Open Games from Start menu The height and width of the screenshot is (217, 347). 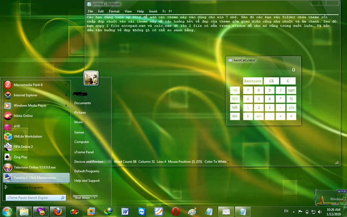79,132
